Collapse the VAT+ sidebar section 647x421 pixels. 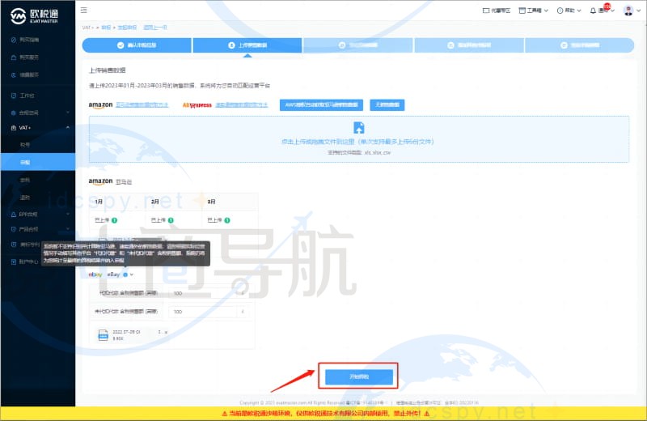[68, 128]
